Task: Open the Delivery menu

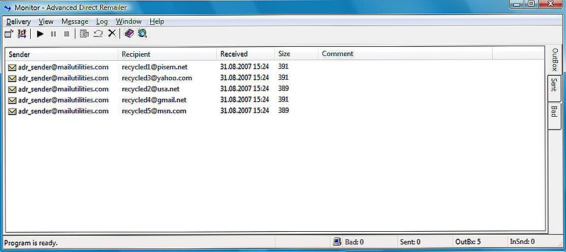Action: click(x=19, y=21)
